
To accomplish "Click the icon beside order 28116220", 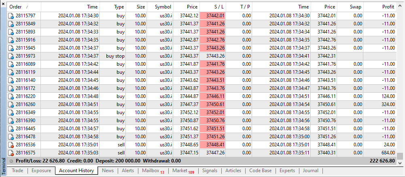I will coord(11,96).
